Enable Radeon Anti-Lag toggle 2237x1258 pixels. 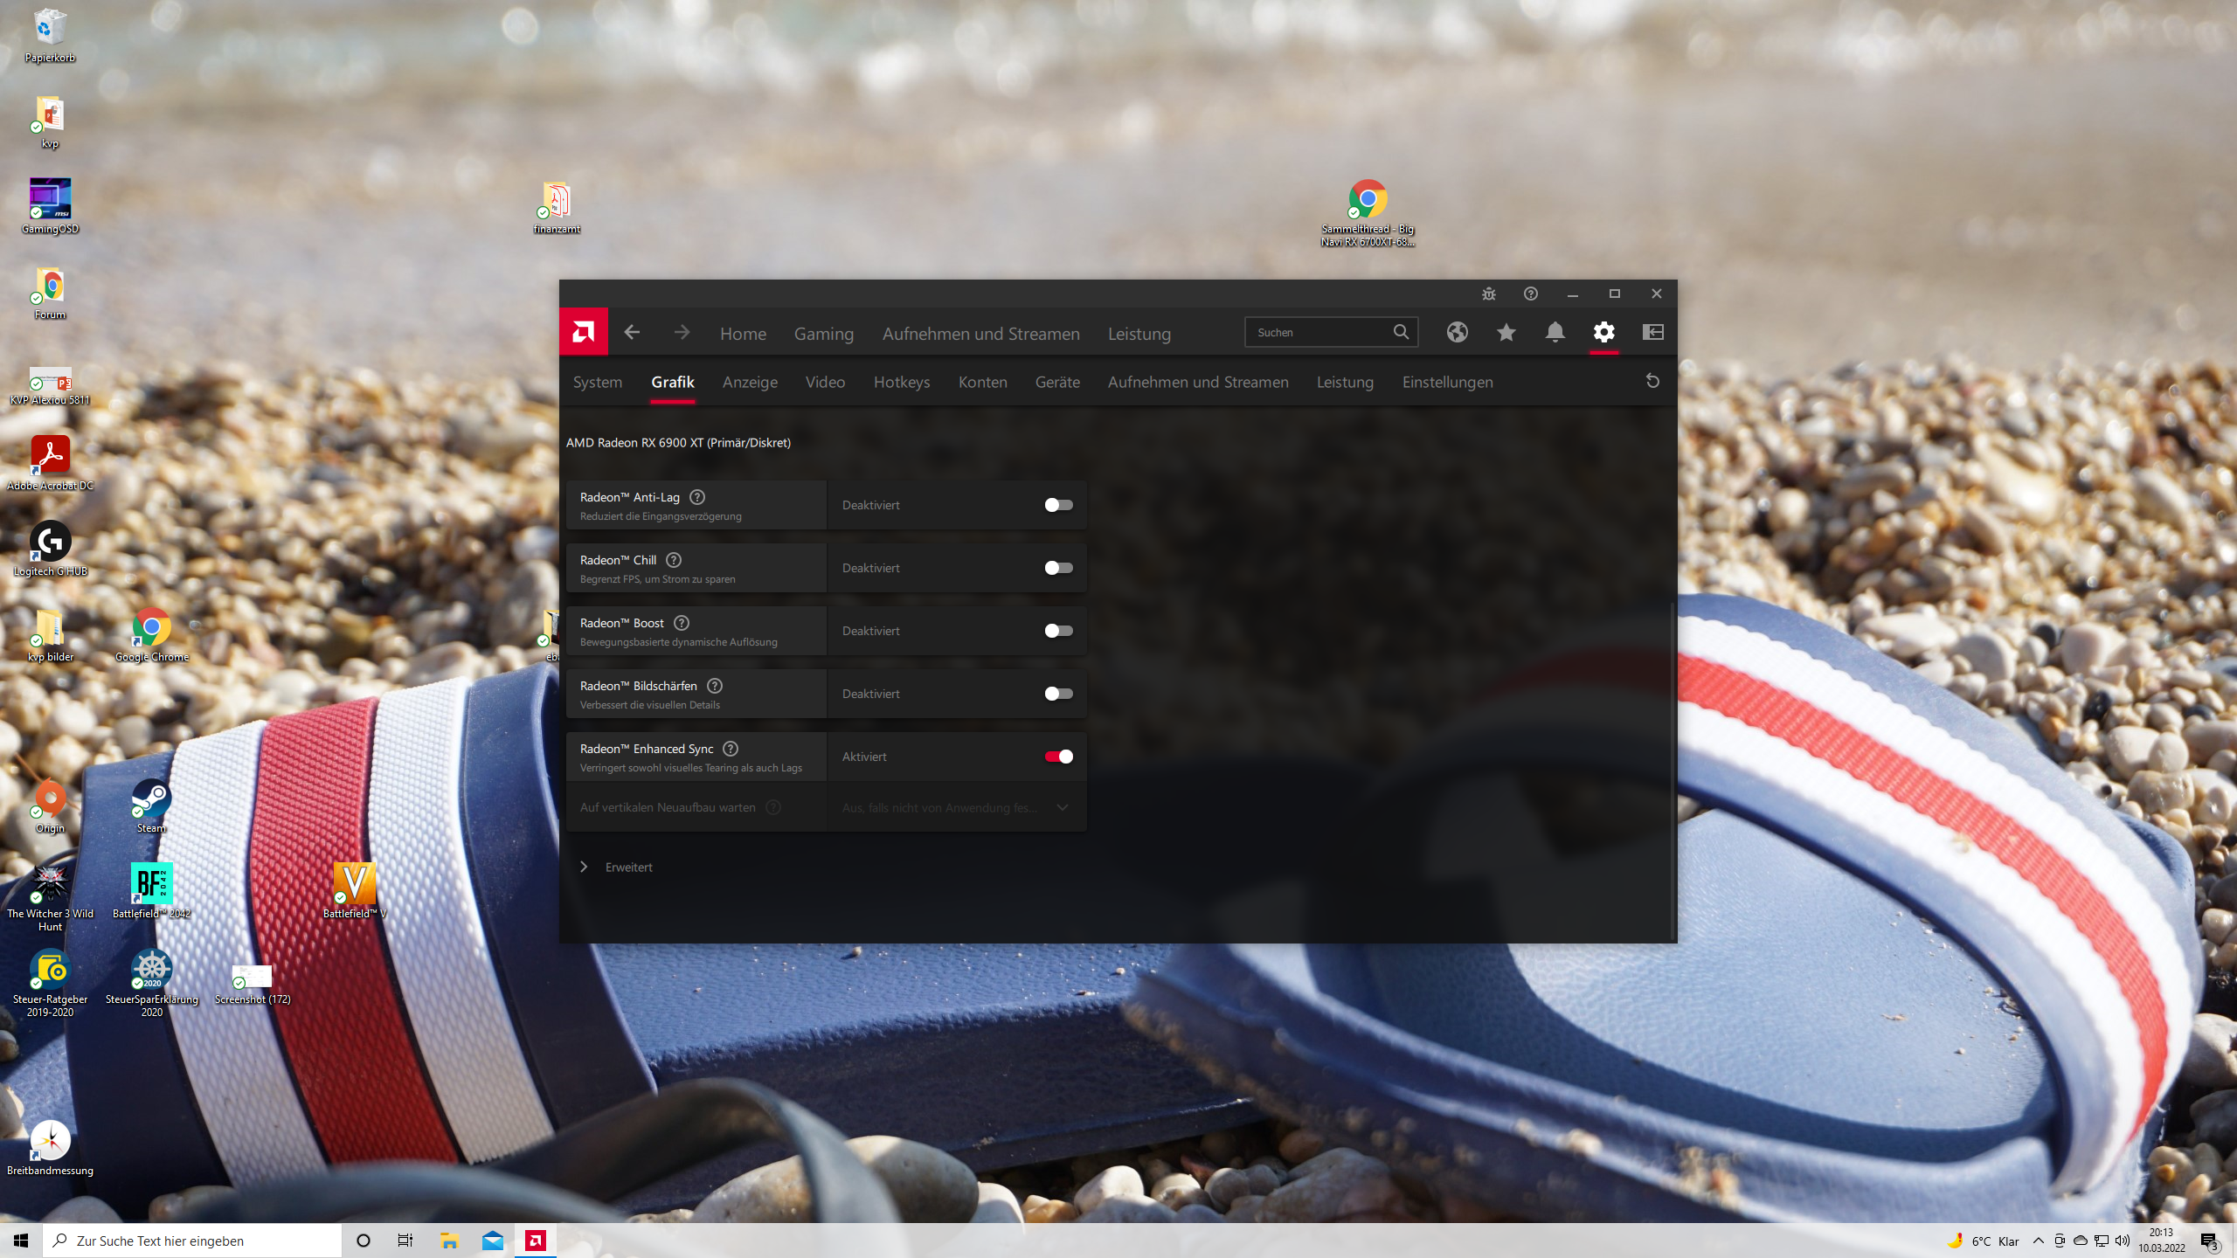pyautogui.click(x=1058, y=505)
